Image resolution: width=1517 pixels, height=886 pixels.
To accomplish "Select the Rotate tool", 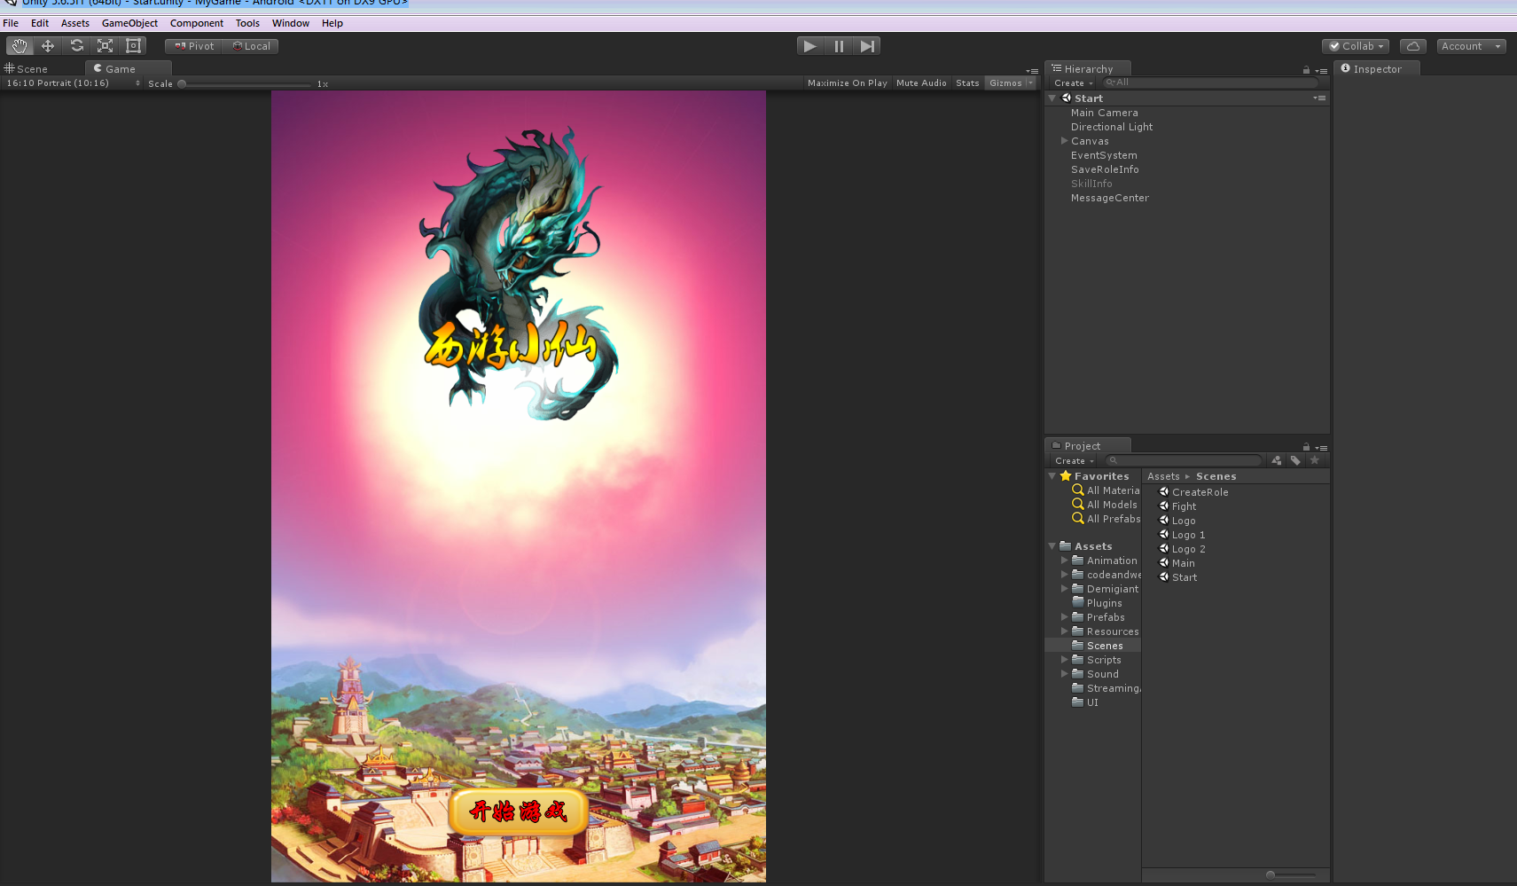I will (x=77, y=46).
